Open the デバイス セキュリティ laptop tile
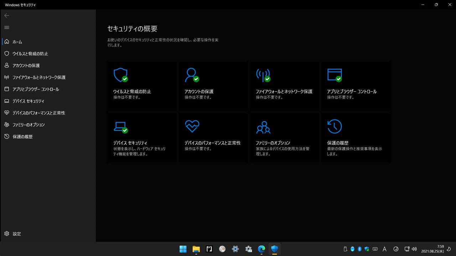The image size is (456, 256). click(x=142, y=138)
